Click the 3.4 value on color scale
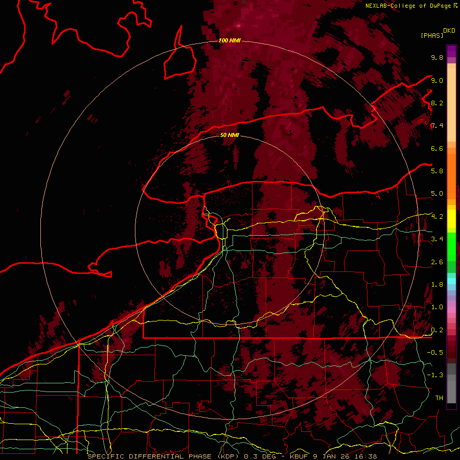Screen dimensions: 460x460 pos(437,239)
